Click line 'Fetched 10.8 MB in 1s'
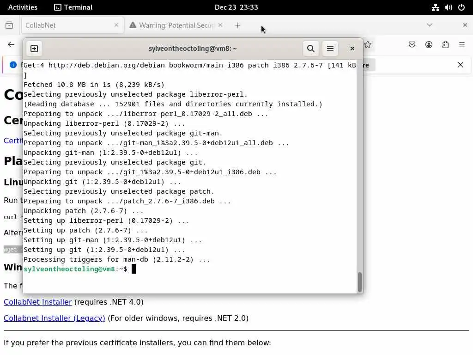 94,85
